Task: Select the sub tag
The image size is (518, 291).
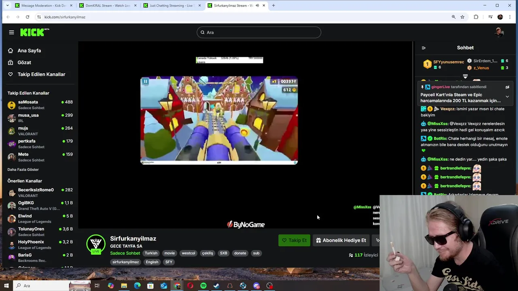Action: pyautogui.click(x=256, y=253)
